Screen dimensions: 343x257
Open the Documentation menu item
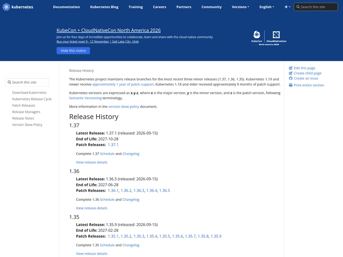point(66,7)
